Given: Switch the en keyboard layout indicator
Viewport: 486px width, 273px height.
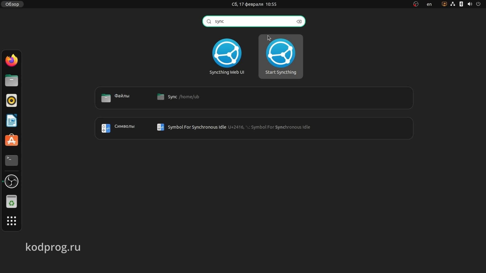Looking at the screenshot, I should pos(429,4).
